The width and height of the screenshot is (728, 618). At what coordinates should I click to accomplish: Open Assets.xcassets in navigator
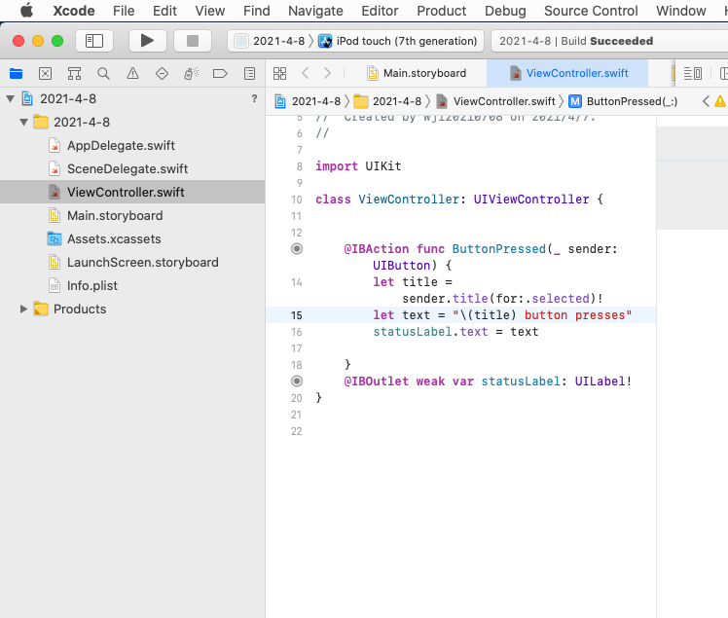pos(114,238)
